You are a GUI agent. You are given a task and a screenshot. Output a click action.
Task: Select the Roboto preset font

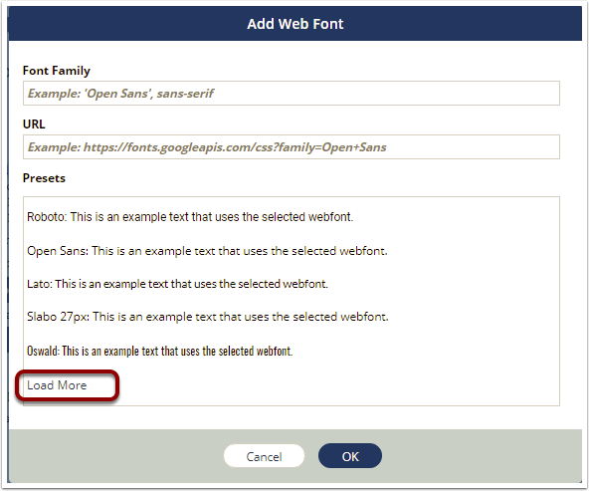pyautogui.click(x=190, y=217)
